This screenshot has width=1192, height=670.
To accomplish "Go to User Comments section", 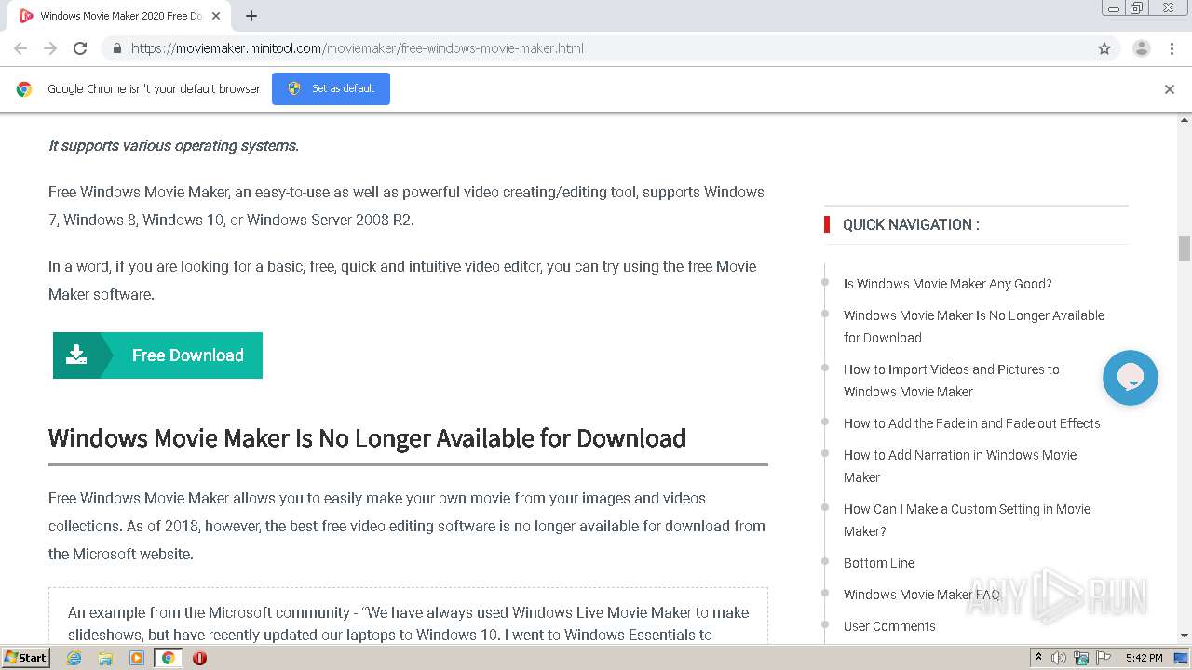I will tap(889, 626).
